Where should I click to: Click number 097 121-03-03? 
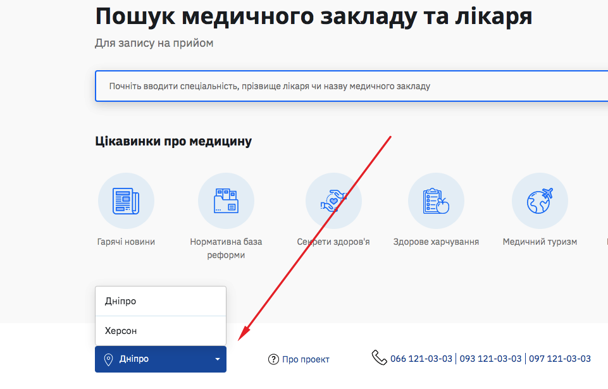[560, 358]
